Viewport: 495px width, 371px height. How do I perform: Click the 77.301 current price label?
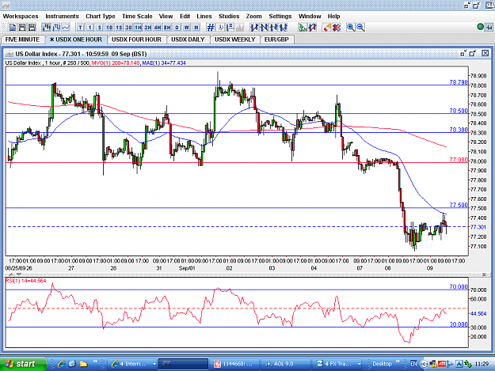tap(478, 227)
